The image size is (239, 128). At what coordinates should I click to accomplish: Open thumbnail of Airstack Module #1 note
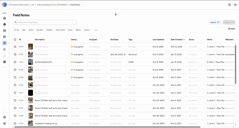click(x=30, y=62)
